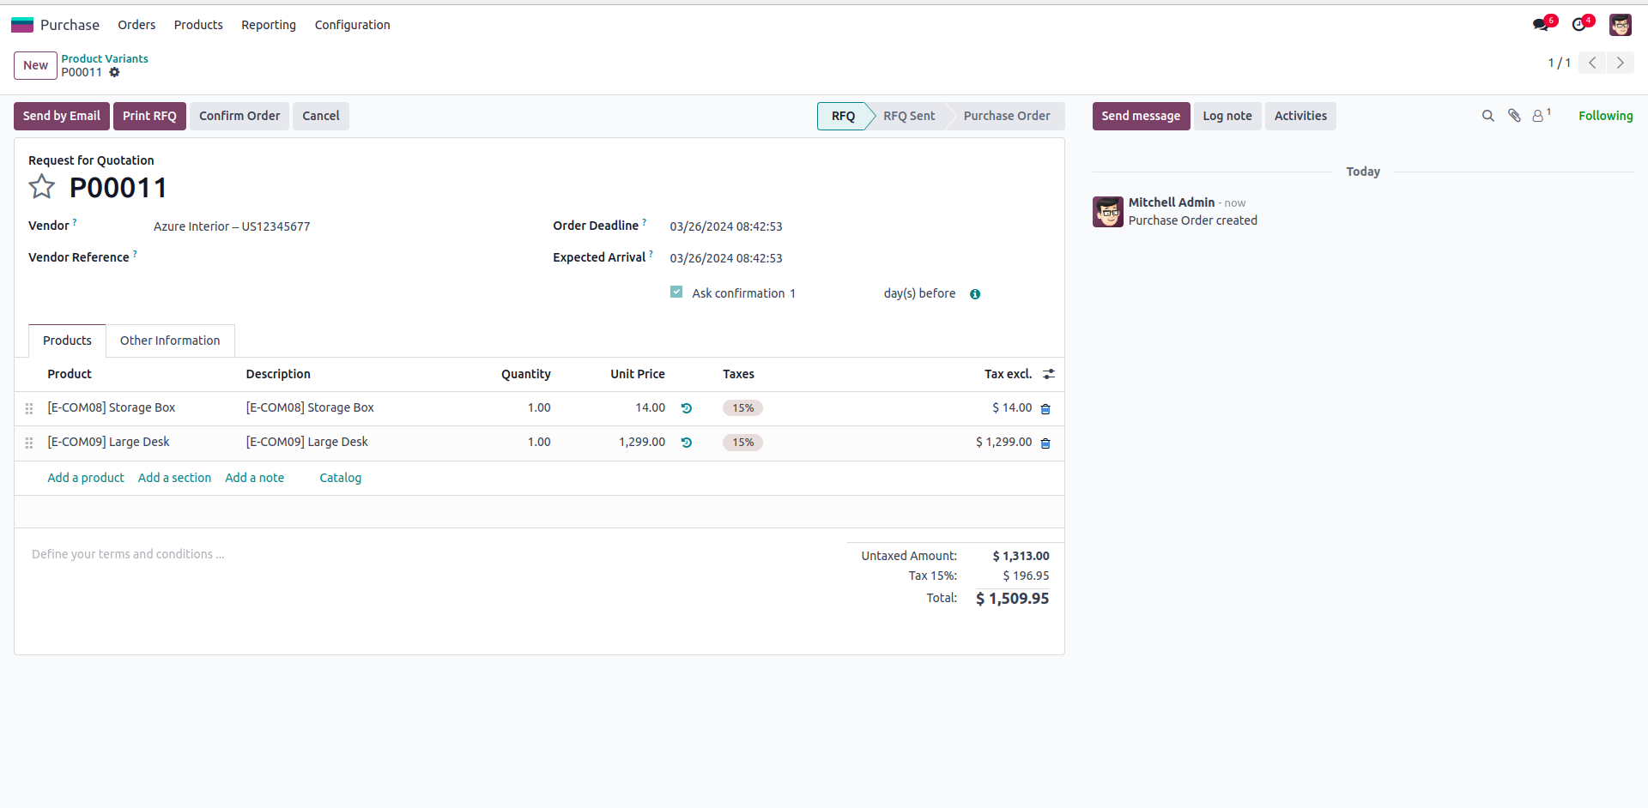This screenshot has height=808, width=1648.
Task: Click Add a product link
Action: (x=86, y=478)
